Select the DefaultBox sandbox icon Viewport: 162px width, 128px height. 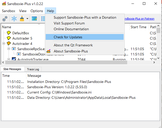[9, 33]
